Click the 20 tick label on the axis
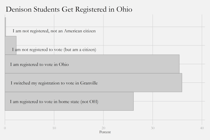Screen dimensions: 210x140 (103, 128)
